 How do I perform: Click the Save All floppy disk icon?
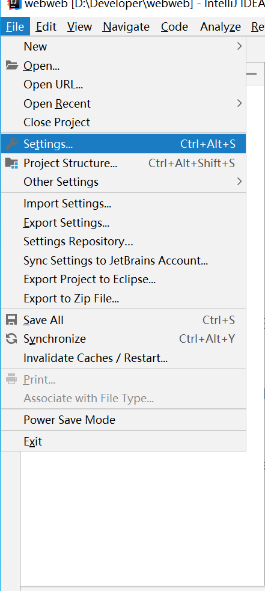pos(11,320)
